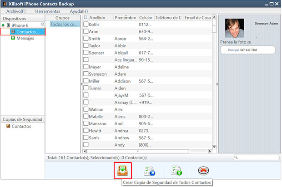Screen dimensions: 282x187
Task: Click the backup all contacts icon
Action: tap(122, 171)
